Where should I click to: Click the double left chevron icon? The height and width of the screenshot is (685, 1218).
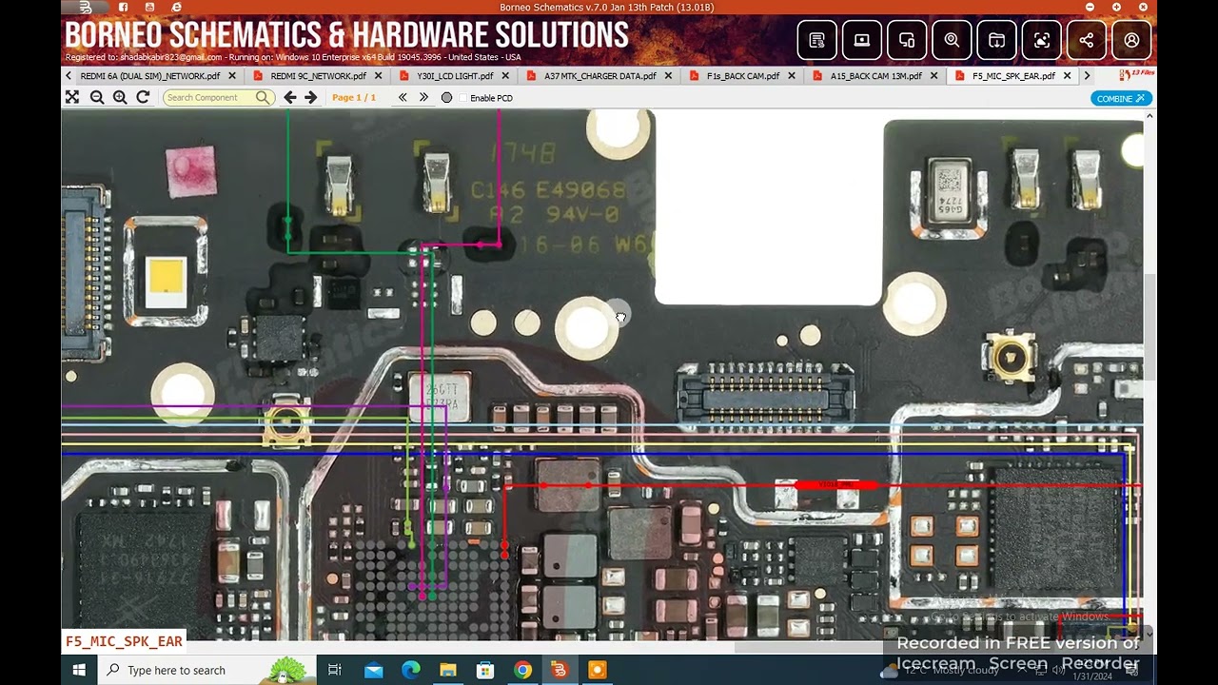[x=403, y=97]
